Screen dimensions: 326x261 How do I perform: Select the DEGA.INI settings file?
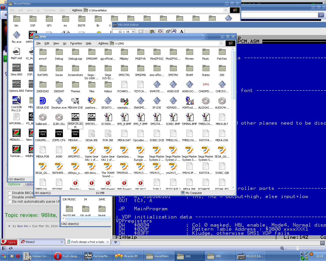(x=92, y=134)
